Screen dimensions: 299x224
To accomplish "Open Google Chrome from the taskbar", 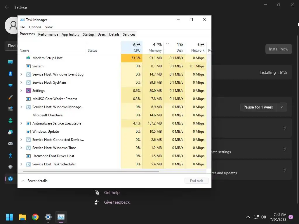I will (x=35, y=217).
